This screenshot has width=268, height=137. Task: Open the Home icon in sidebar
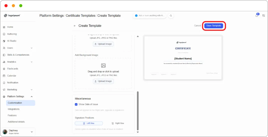point(4,27)
